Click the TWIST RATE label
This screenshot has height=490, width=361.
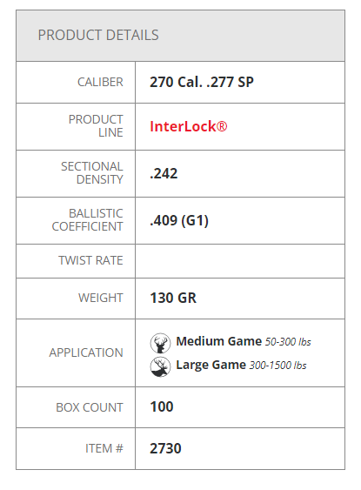pyautogui.click(x=90, y=260)
